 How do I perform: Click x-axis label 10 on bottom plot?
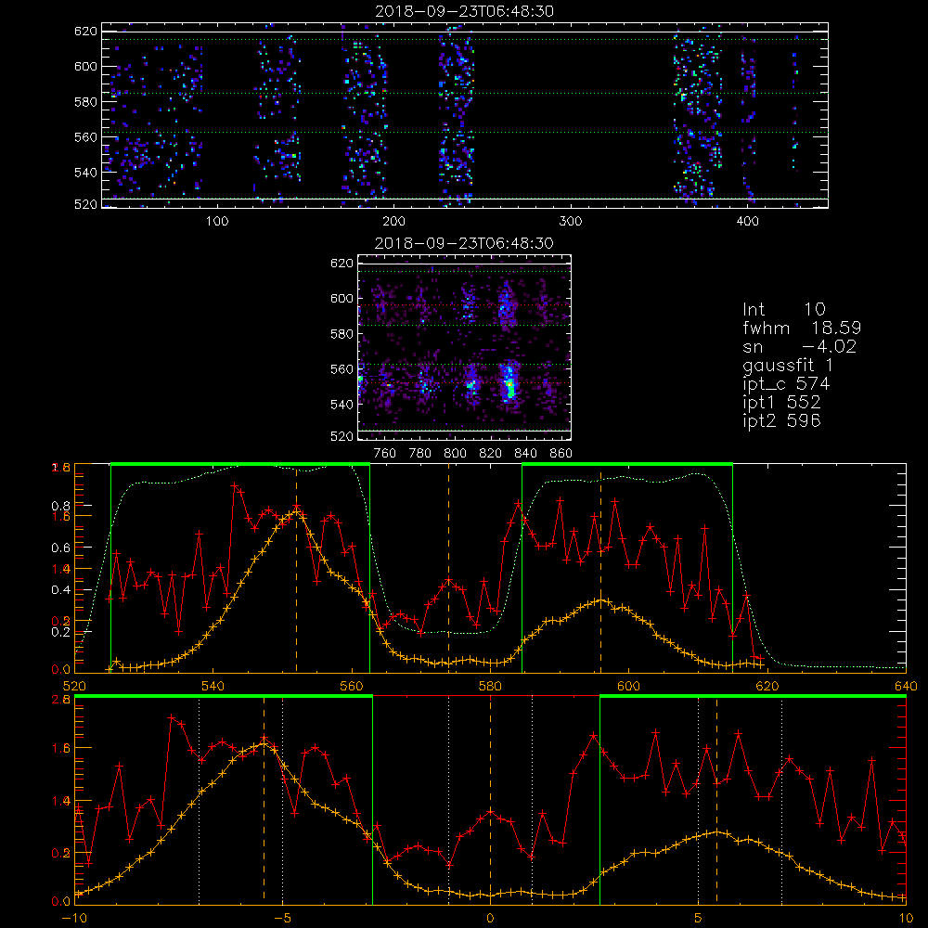pos(906,918)
